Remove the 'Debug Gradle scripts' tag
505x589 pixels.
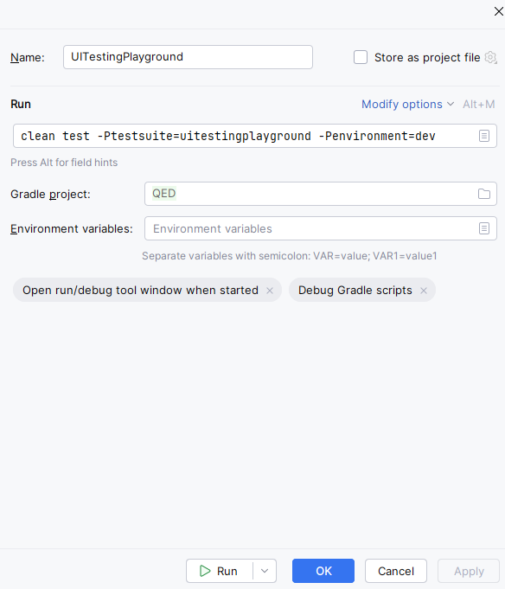coord(424,291)
